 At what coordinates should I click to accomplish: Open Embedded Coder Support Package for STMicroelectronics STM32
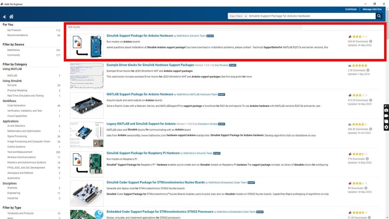point(160,212)
